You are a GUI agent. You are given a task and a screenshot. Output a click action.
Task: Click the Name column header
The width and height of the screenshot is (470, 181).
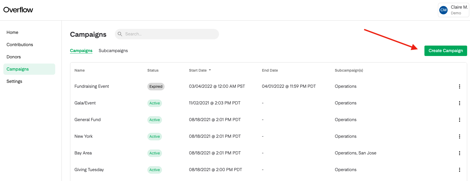[x=79, y=70]
